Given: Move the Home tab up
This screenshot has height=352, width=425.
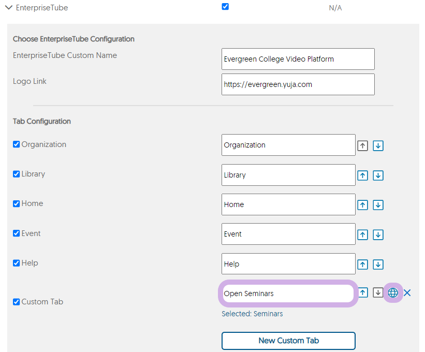Looking at the screenshot, I should coord(363,205).
